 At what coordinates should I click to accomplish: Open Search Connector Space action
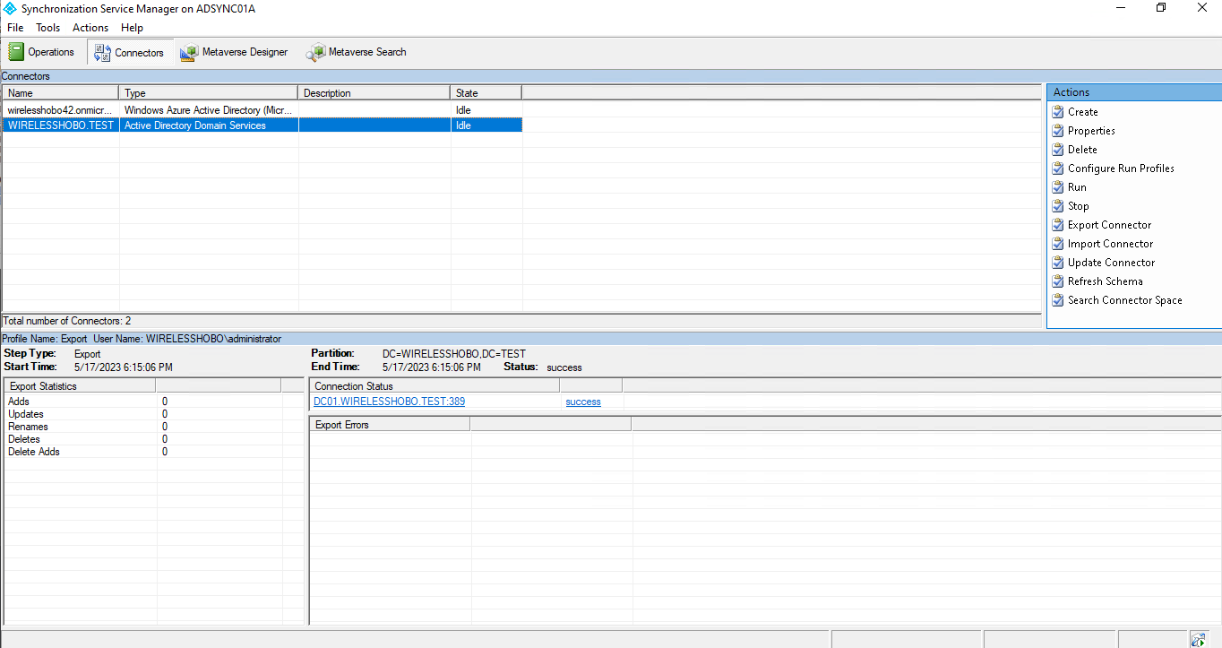click(x=1124, y=300)
